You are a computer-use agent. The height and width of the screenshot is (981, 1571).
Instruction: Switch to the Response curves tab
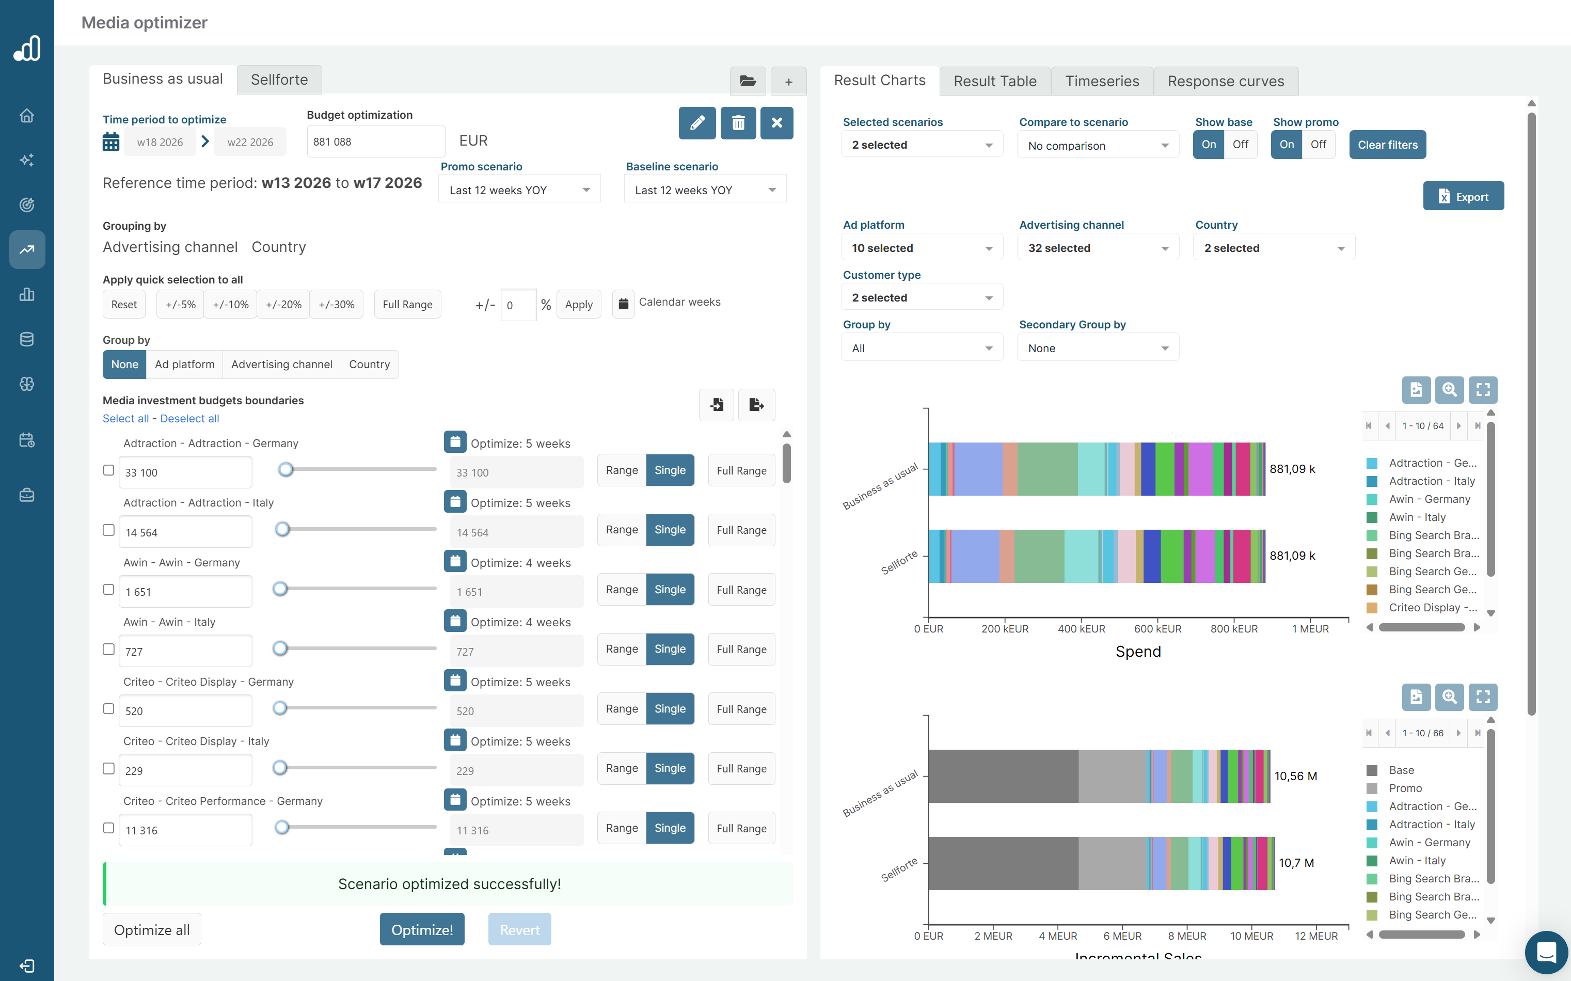click(1225, 81)
